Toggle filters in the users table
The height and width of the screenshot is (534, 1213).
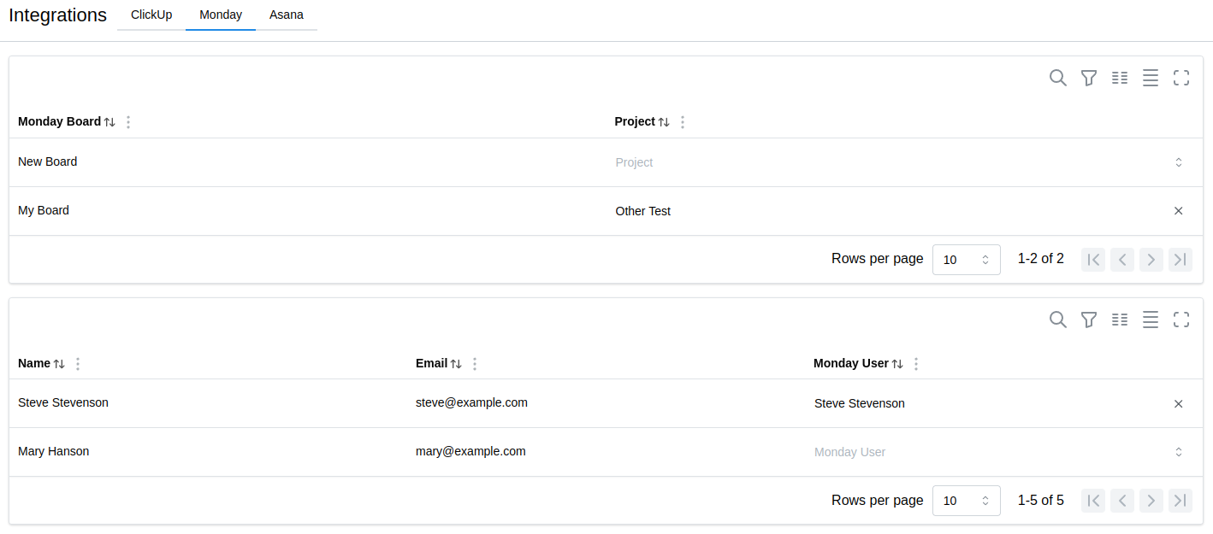[x=1089, y=320]
